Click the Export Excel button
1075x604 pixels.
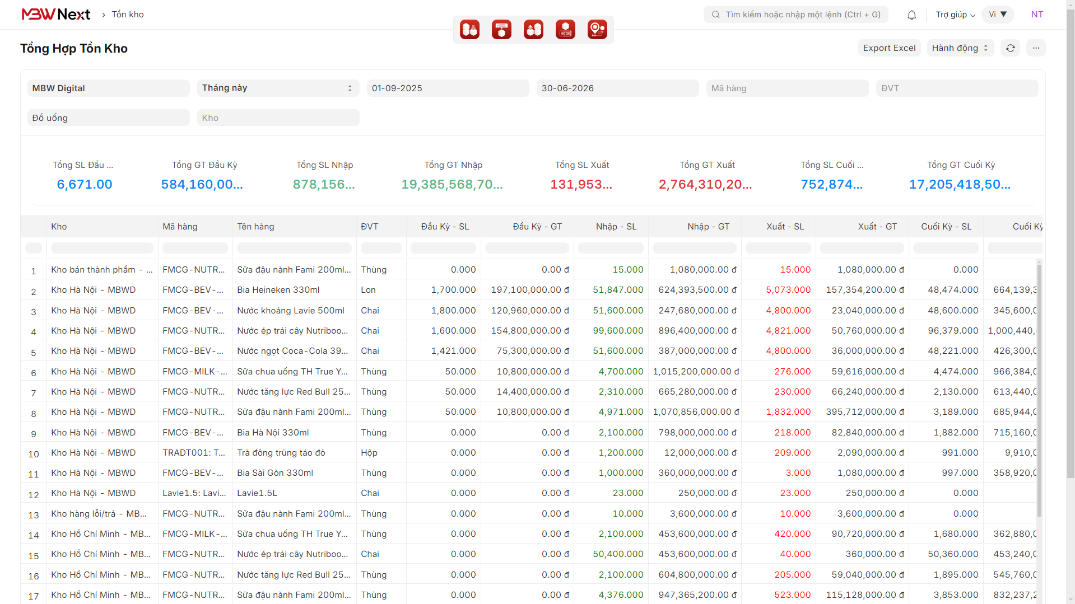coord(889,48)
